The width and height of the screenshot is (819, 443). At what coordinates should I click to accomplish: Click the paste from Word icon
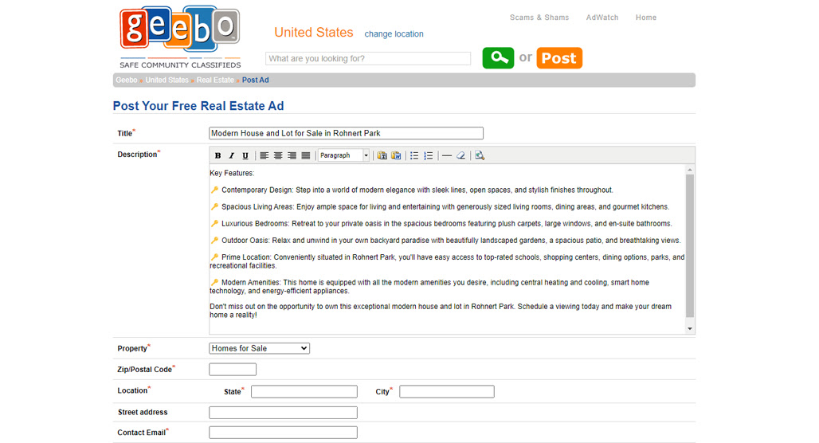[396, 155]
